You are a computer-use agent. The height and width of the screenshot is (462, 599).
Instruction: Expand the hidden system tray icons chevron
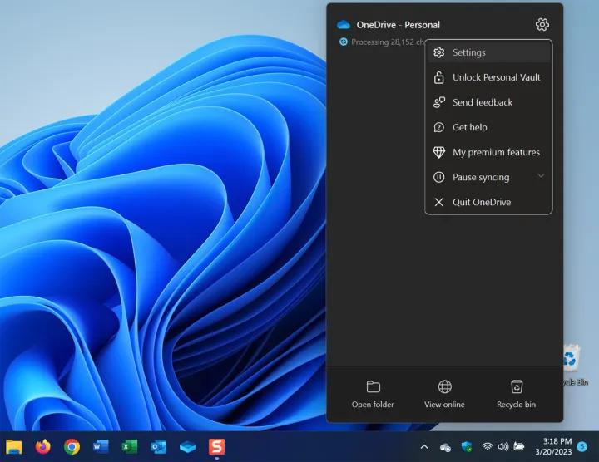point(424,447)
